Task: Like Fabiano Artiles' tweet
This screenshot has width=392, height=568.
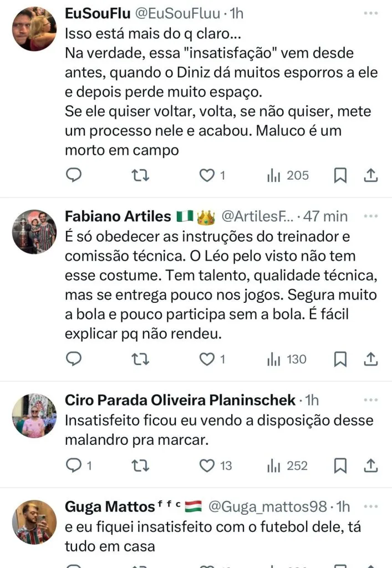Action: point(207,359)
